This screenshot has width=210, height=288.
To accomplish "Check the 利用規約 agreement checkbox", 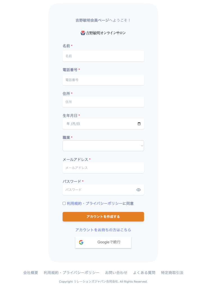I will pos(64,203).
